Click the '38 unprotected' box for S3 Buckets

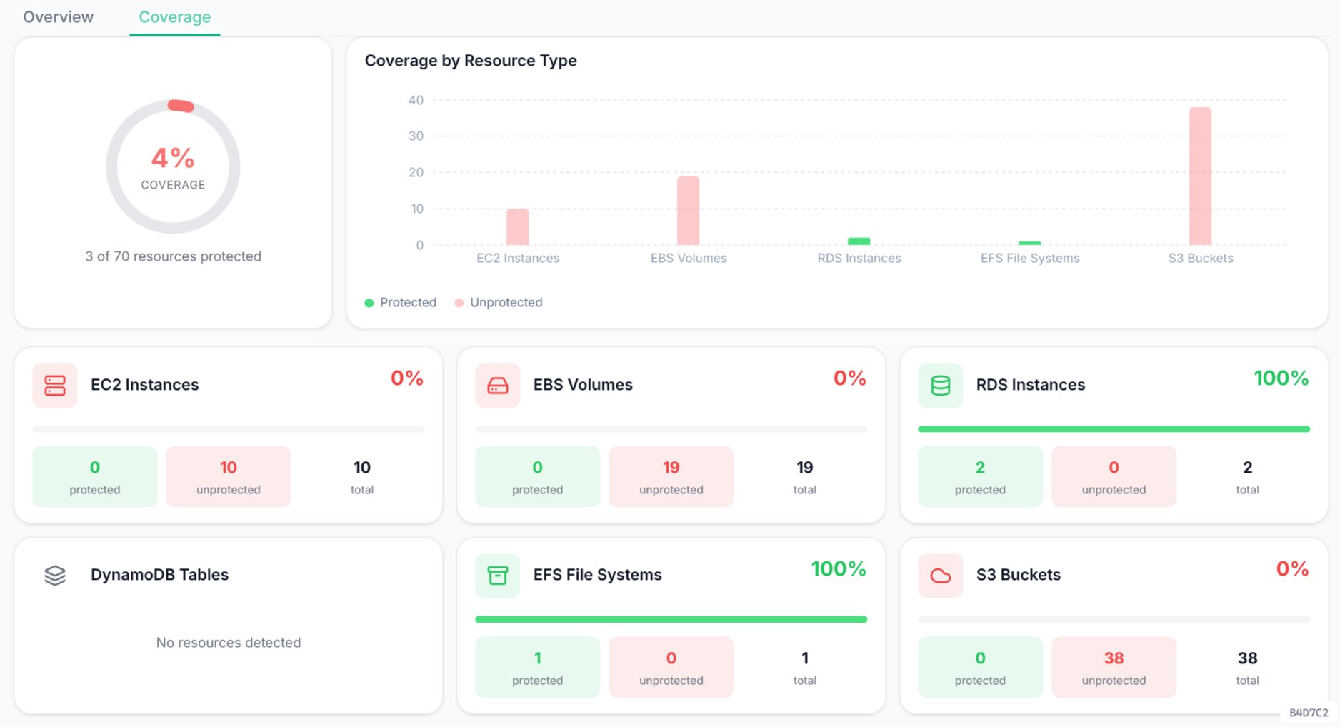click(x=1114, y=667)
